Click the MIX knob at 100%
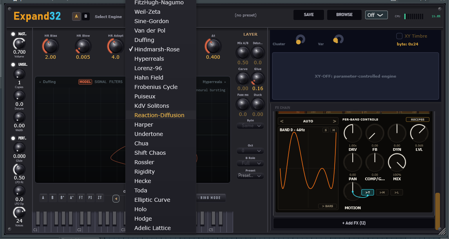The image size is (449, 239). 397,162
